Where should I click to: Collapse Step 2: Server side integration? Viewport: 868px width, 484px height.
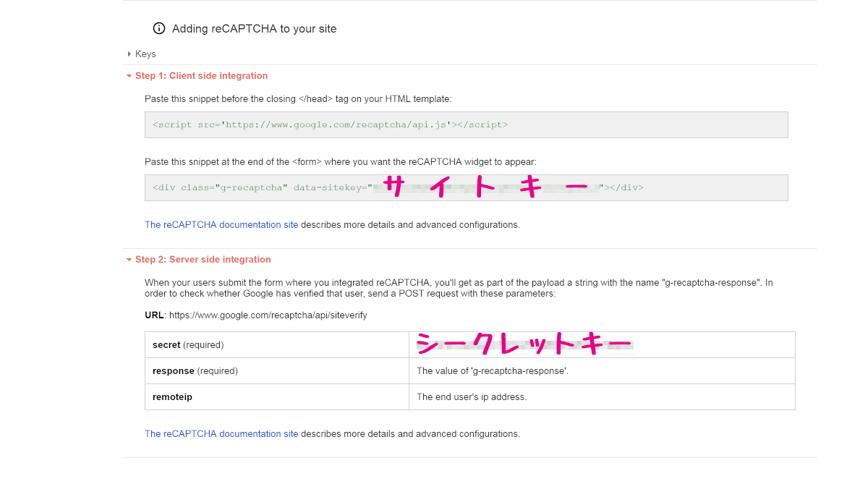click(x=198, y=260)
